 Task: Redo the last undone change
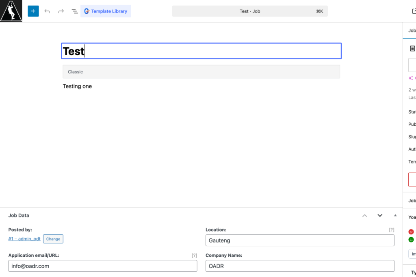click(61, 11)
